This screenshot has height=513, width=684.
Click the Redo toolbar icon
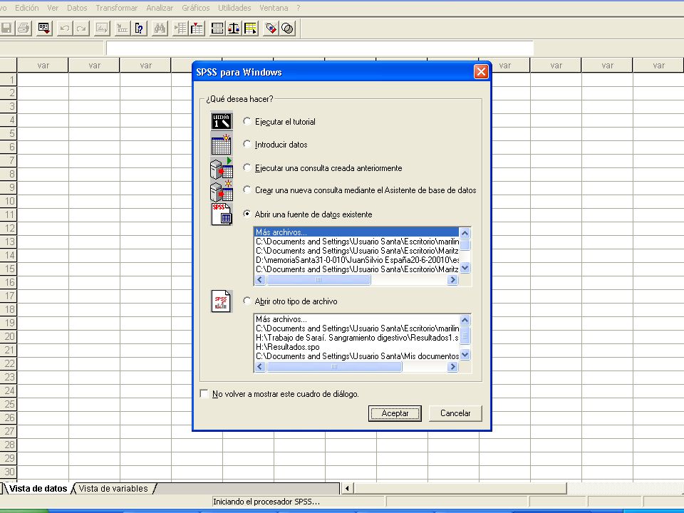81,28
